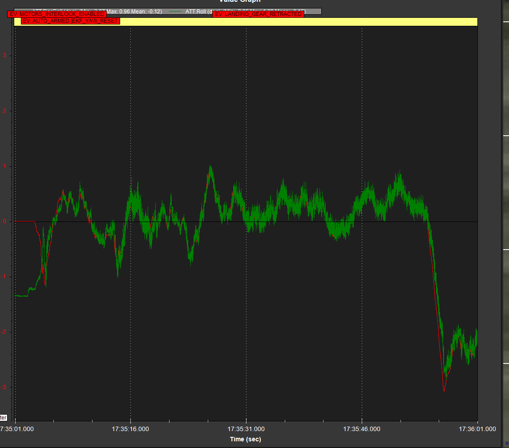
Task: Click the EV: MOTORS_INTERLOCK_ENABLED event marker
Action: [57, 14]
